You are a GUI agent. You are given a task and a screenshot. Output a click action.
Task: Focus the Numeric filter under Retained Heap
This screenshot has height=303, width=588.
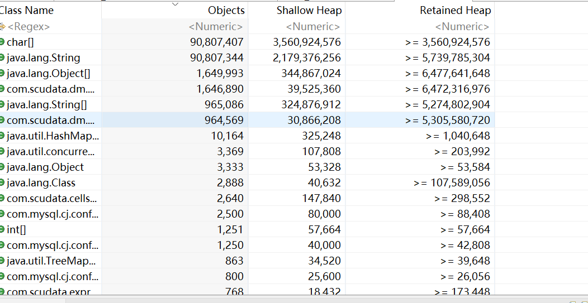click(462, 26)
